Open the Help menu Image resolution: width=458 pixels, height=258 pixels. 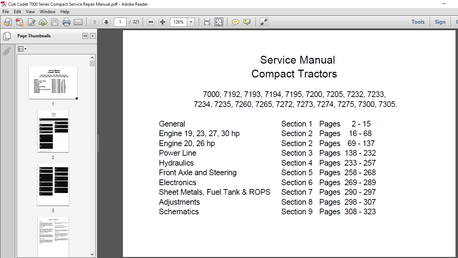point(65,12)
